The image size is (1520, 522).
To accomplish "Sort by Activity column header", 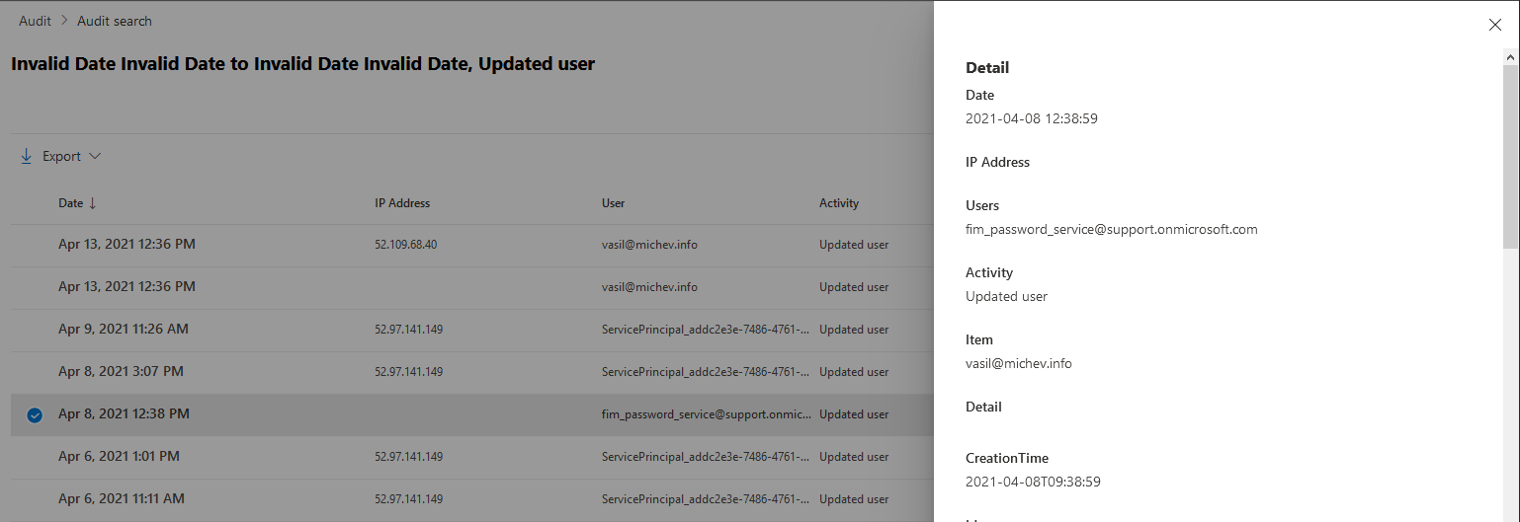I will coord(838,203).
